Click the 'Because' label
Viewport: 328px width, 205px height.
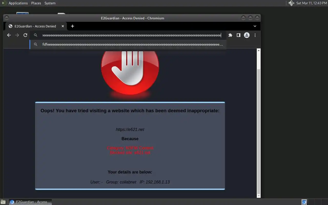130,139
